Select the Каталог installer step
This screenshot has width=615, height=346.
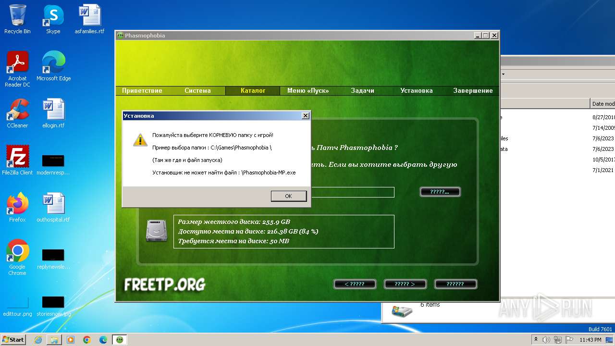tap(253, 90)
